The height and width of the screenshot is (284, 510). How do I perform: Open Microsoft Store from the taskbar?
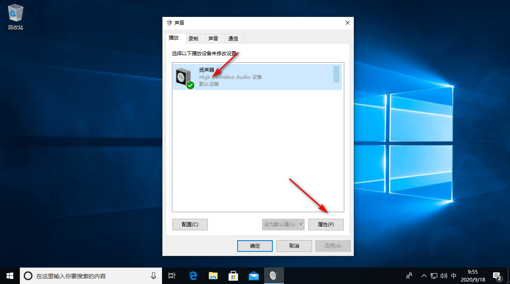pos(234,276)
